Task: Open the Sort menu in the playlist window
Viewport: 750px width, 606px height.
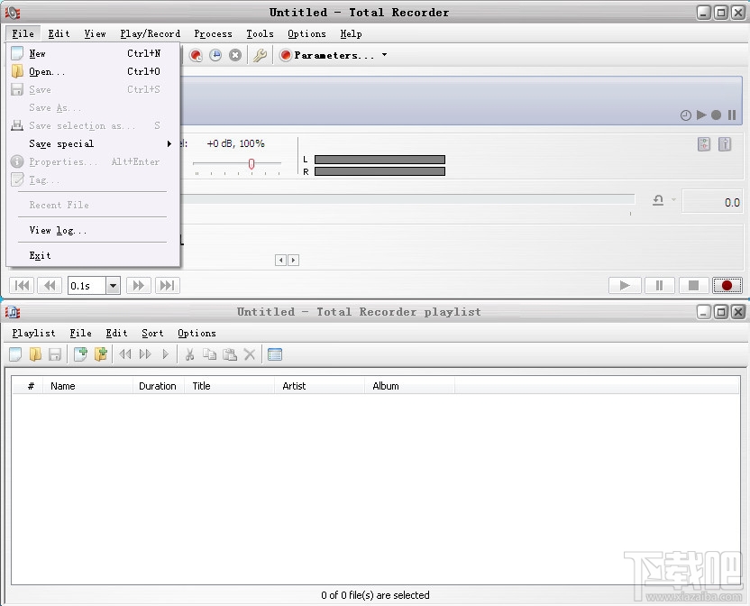Action: pos(151,333)
